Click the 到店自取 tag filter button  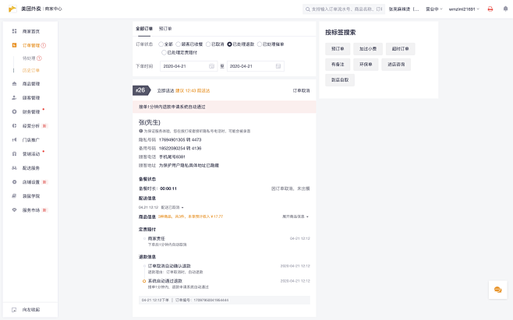[x=339, y=79]
